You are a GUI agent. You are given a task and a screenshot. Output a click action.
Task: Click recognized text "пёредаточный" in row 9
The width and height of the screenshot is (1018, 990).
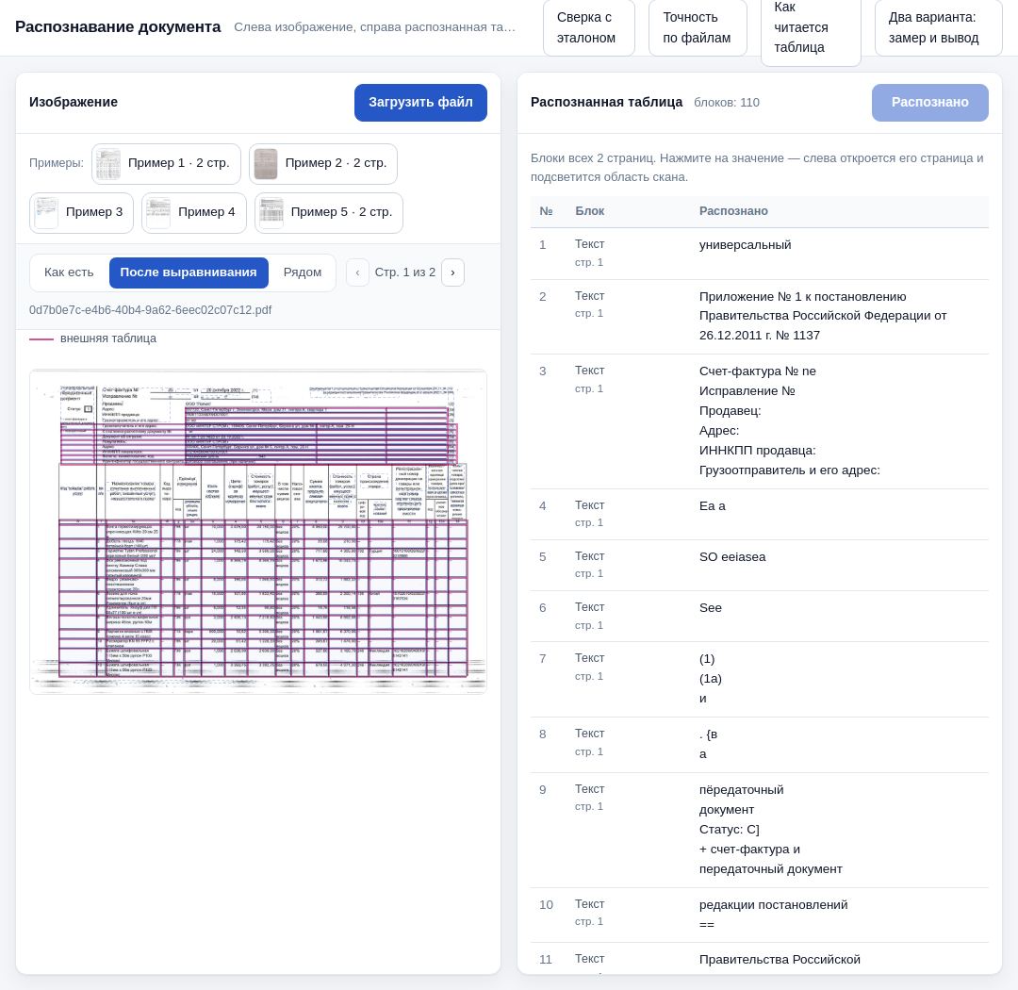point(742,790)
